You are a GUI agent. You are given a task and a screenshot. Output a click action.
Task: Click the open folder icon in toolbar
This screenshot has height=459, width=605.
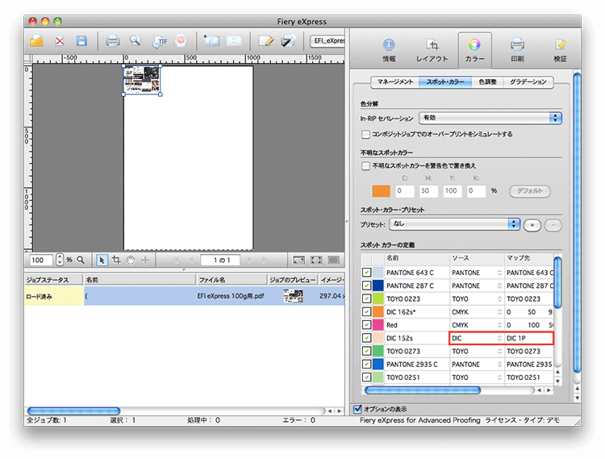point(37,41)
